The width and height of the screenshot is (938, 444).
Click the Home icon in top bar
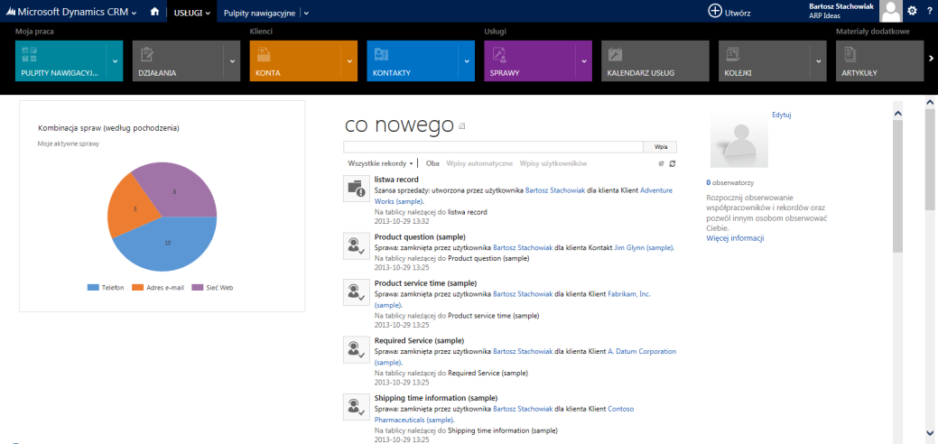(x=154, y=12)
